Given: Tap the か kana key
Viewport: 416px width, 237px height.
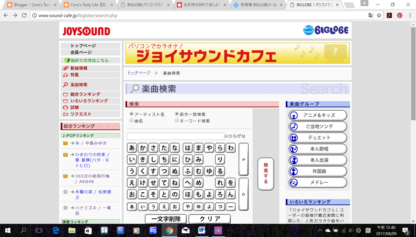Looking at the screenshot, I should [x=143, y=148].
